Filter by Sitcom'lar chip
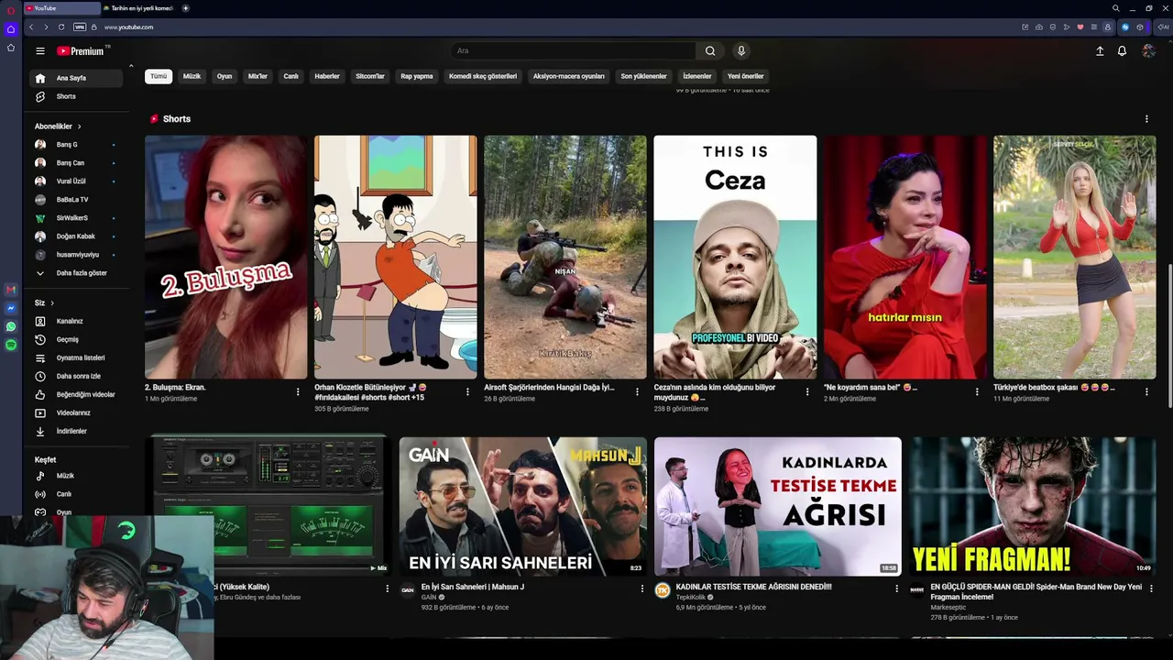The width and height of the screenshot is (1173, 660). 370,76
